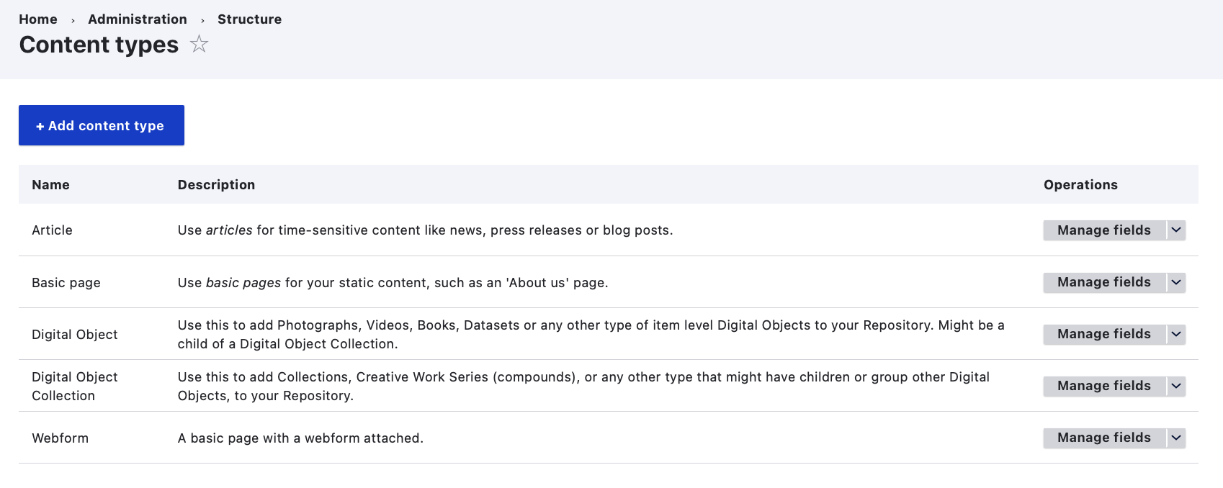Click the Article row name text
Image resolution: width=1223 pixels, height=488 pixels.
click(52, 230)
